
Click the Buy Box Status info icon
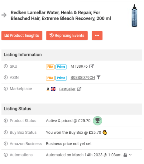[x=6, y=133]
